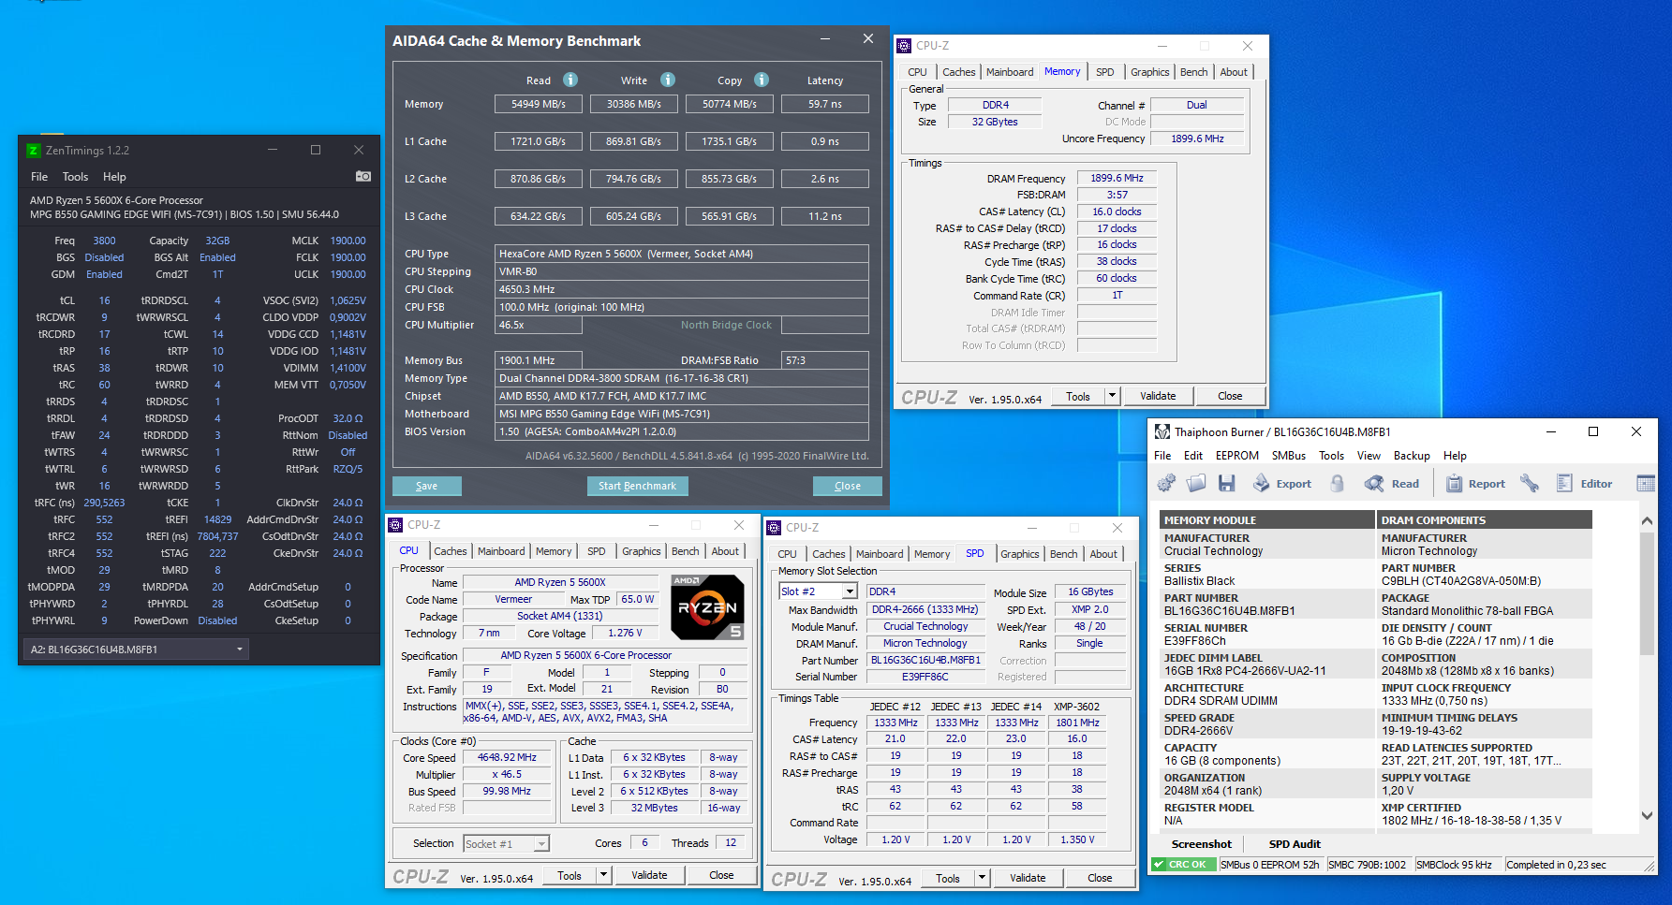1672x905 pixels.
Task: Click the info icon next to Read in AIDA64
Action: 570,80
